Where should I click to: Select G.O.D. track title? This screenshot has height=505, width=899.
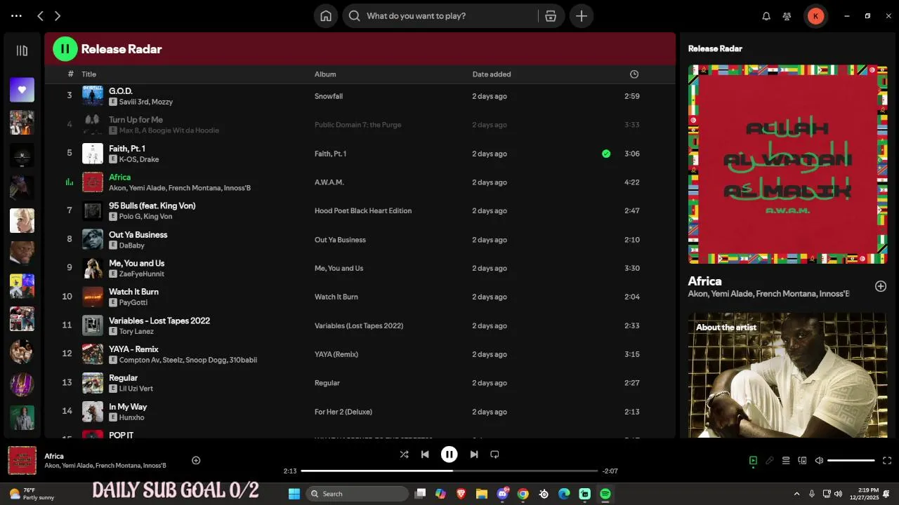121,91
